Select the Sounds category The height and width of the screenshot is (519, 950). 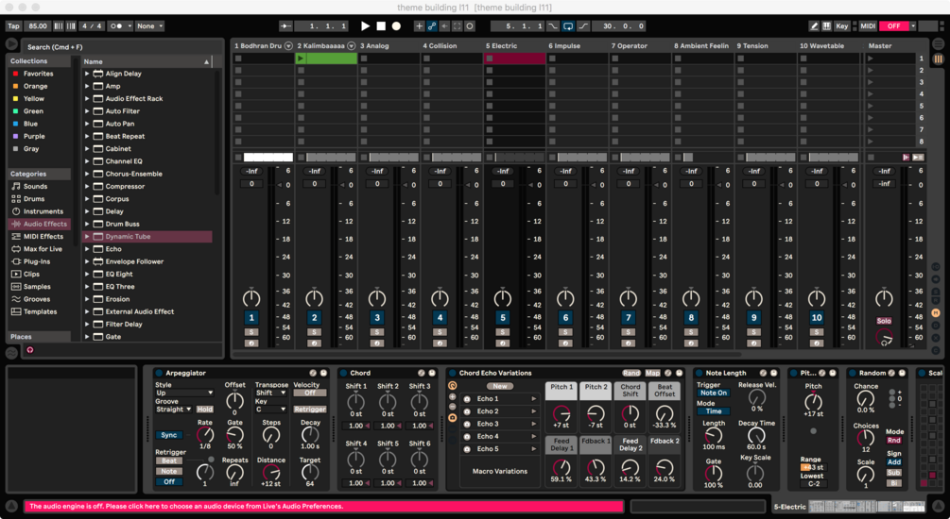coord(35,186)
